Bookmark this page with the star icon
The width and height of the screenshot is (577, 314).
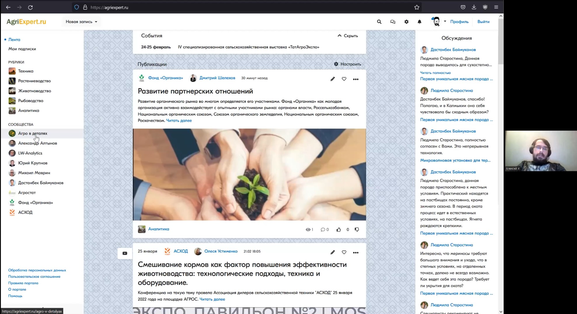417,7
